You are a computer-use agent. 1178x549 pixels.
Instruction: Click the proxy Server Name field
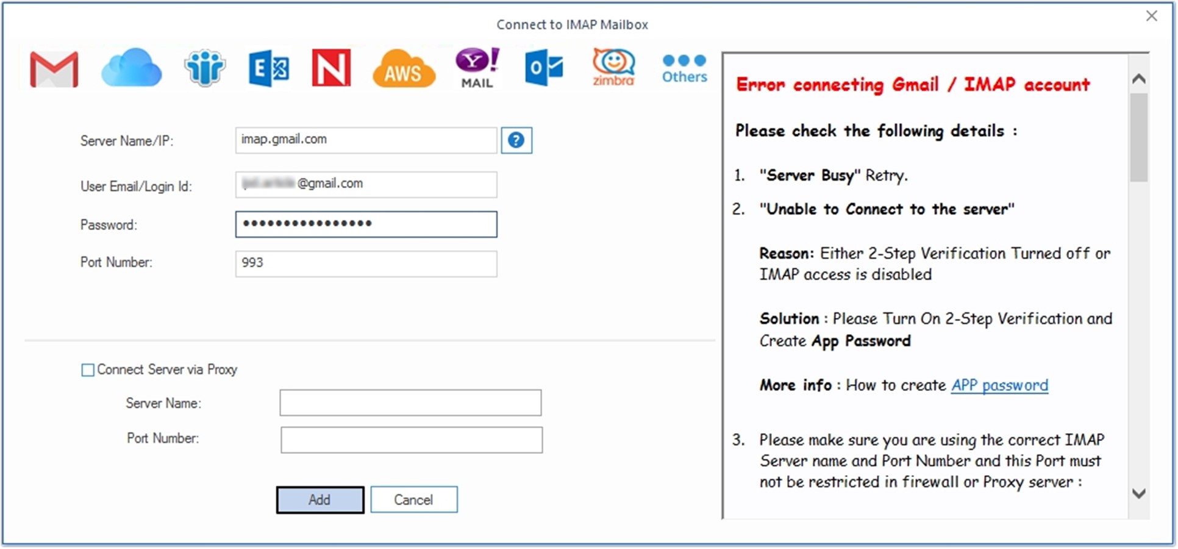410,403
